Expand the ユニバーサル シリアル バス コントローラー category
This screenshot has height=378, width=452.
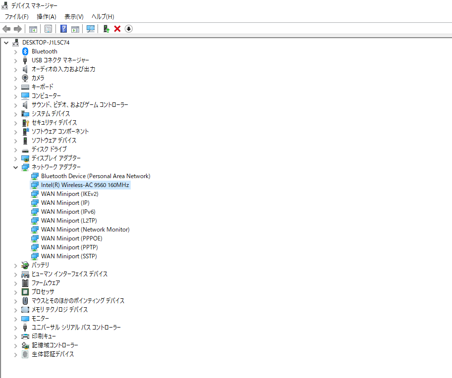tap(15, 328)
